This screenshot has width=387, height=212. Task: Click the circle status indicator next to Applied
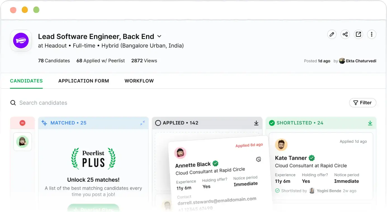click(x=158, y=123)
